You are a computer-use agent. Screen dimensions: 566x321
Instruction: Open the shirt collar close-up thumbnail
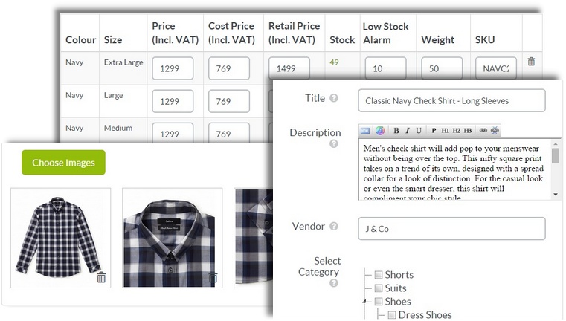point(172,238)
